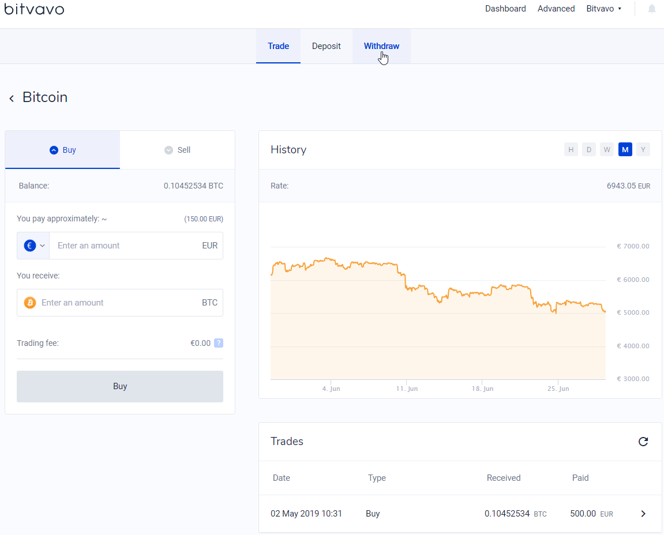Switch history chart to Hour view
664x535 pixels.
click(x=571, y=149)
